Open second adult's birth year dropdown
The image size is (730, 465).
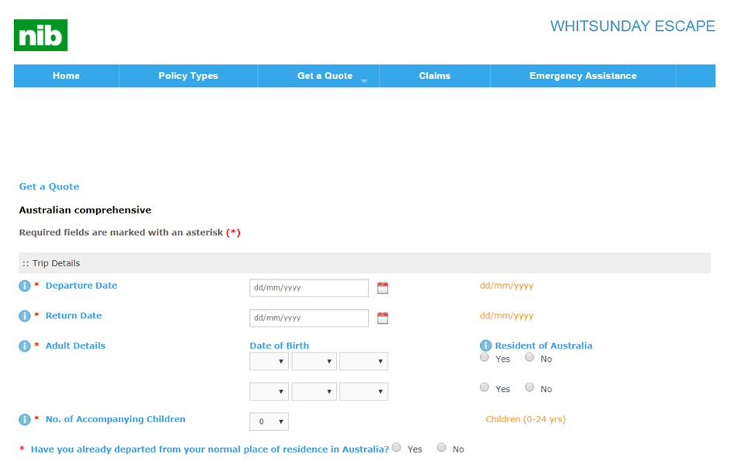pyautogui.click(x=363, y=391)
